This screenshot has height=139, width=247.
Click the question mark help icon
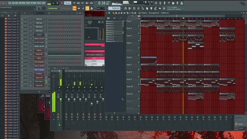[x=169, y=3]
